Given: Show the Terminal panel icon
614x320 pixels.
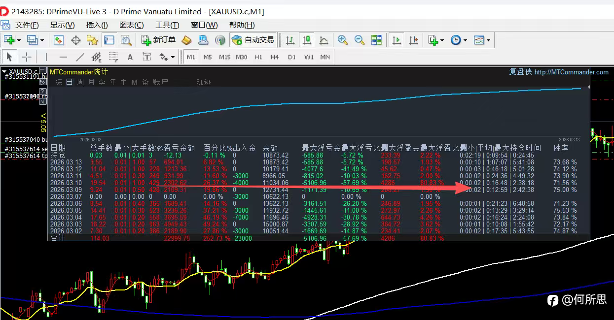Looking at the screenshot, I should click(x=109, y=40).
